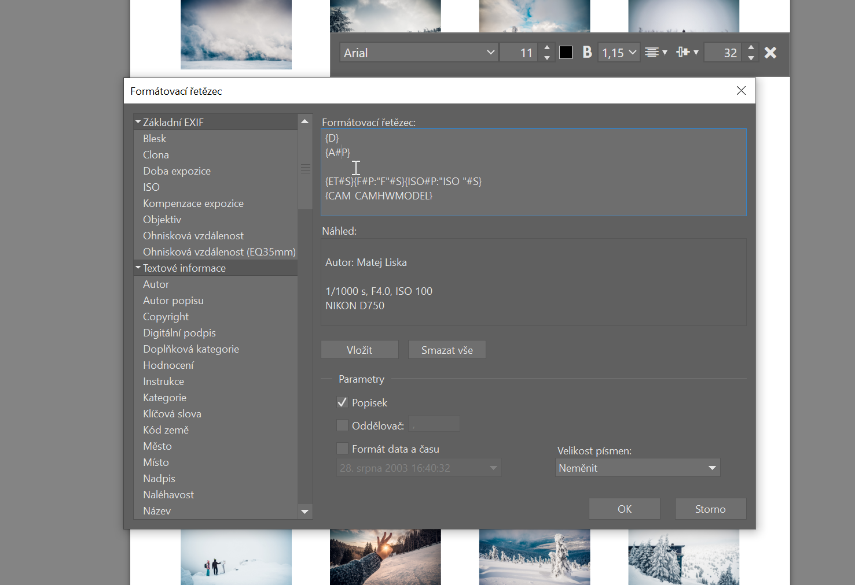Open the text alignment options icon
Viewport: 855px width, 585px height.
point(656,53)
